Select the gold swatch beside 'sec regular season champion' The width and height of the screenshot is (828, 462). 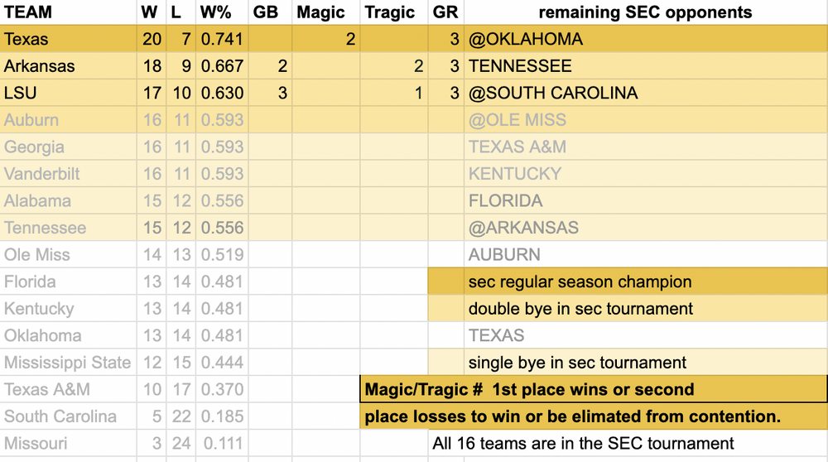coord(445,282)
